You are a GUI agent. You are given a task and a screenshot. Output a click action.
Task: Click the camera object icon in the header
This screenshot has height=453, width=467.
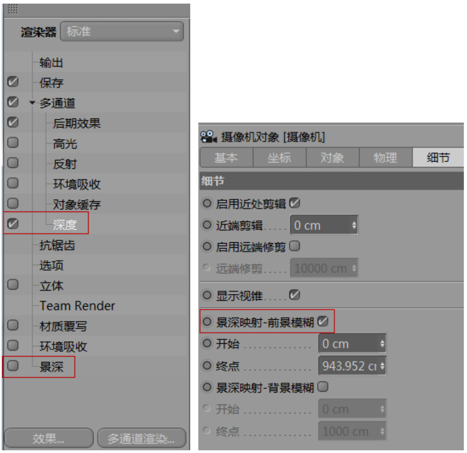click(x=208, y=137)
